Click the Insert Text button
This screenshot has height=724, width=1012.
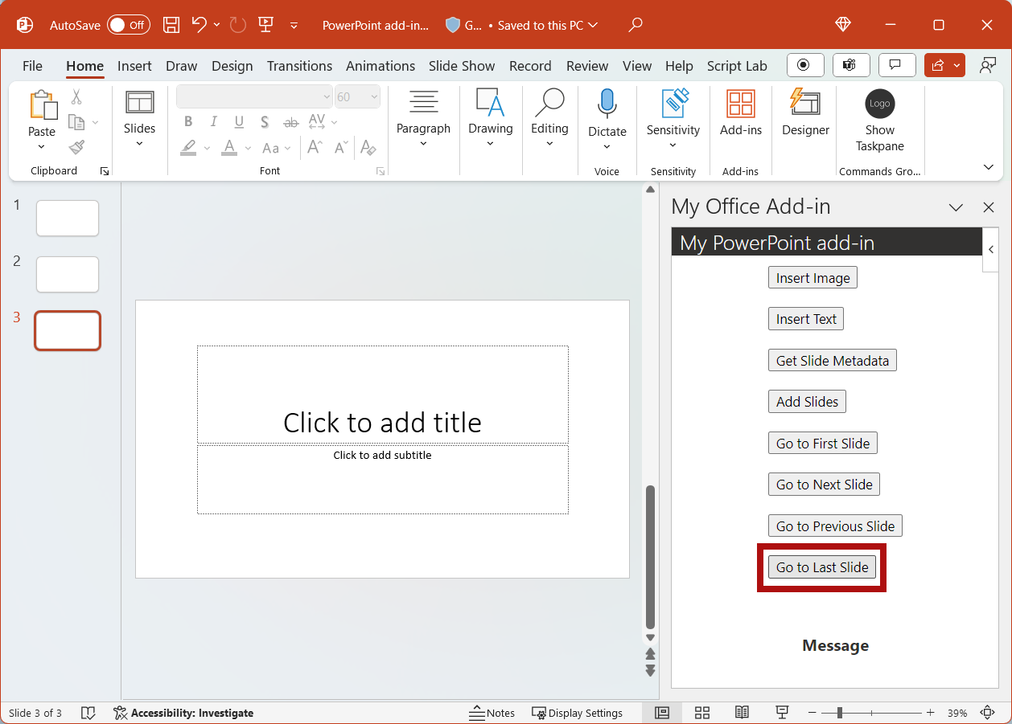point(806,319)
